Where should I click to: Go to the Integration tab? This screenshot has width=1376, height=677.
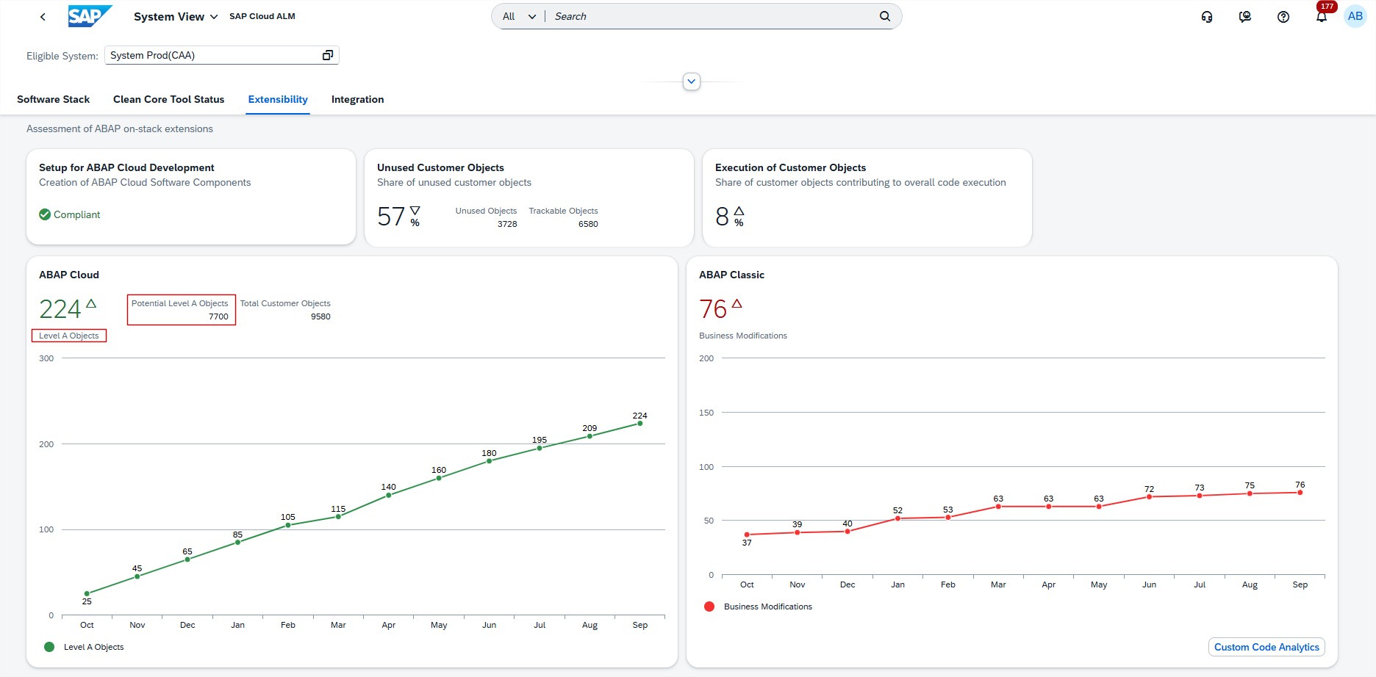pos(357,99)
